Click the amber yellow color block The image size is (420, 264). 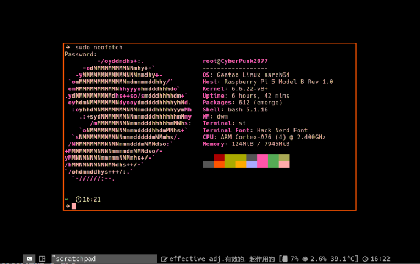(241, 165)
